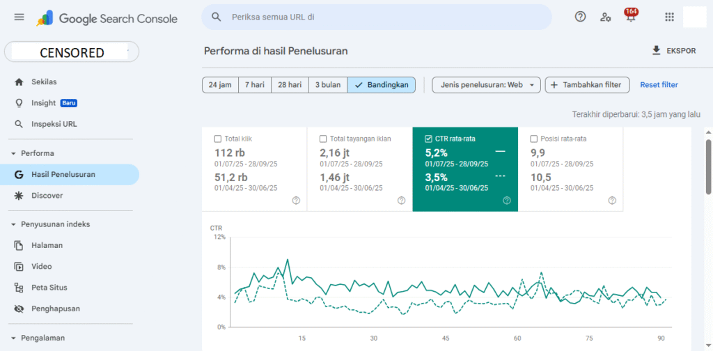Open notifications bell with 164 badge
The width and height of the screenshot is (713, 351).
pos(631,17)
